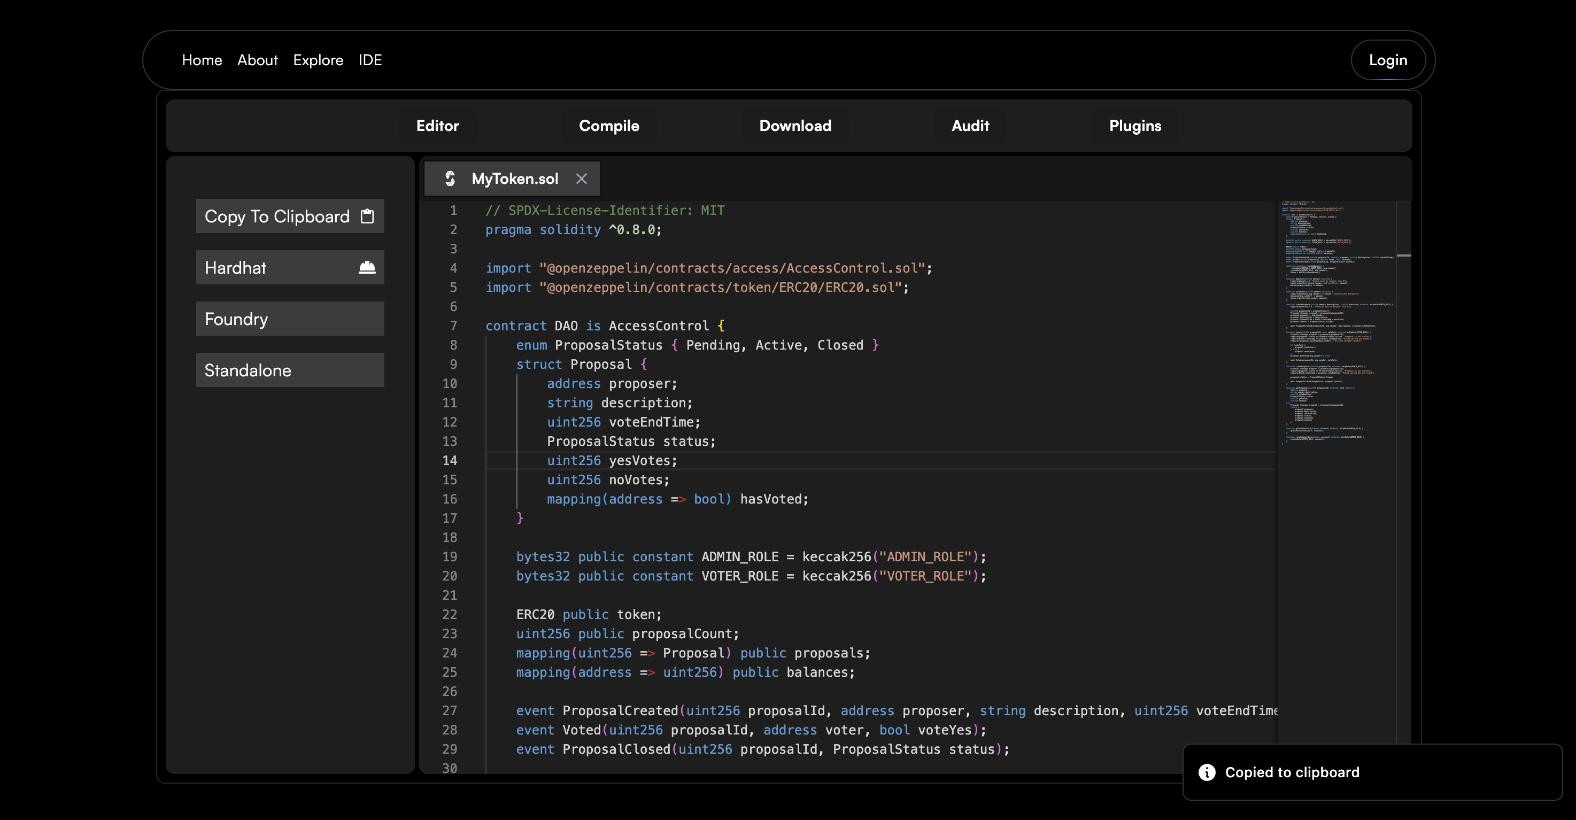Switch to the Compile tab
Screen dimensions: 1576x820
click(x=609, y=126)
